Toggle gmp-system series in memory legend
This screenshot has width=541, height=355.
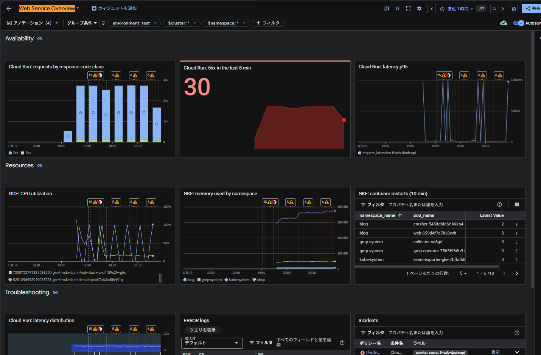[210, 280]
